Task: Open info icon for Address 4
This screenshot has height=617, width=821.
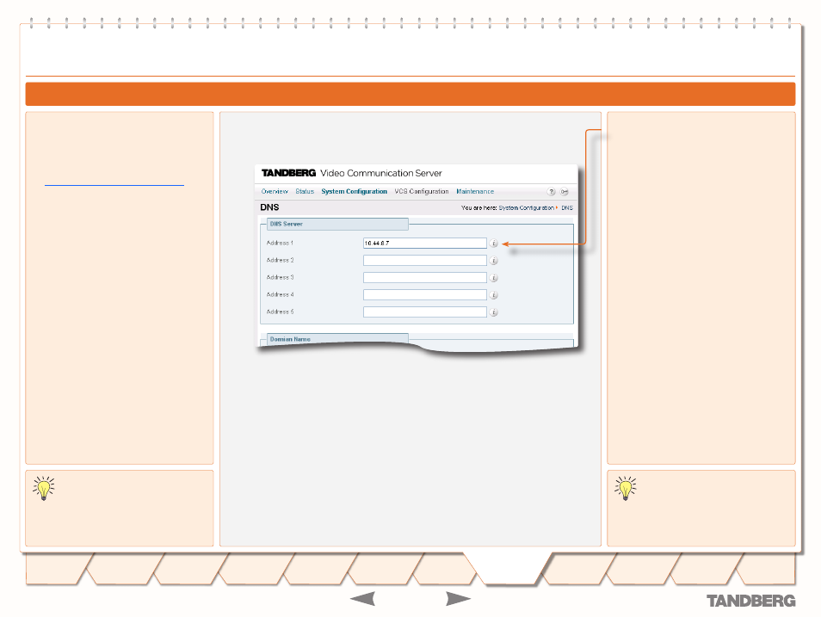Action: click(x=493, y=295)
